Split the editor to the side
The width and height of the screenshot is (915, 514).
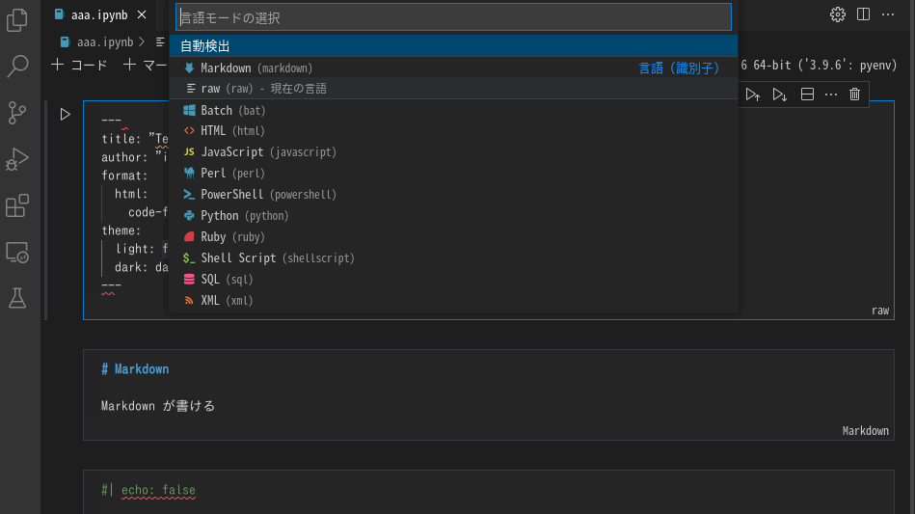[863, 14]
